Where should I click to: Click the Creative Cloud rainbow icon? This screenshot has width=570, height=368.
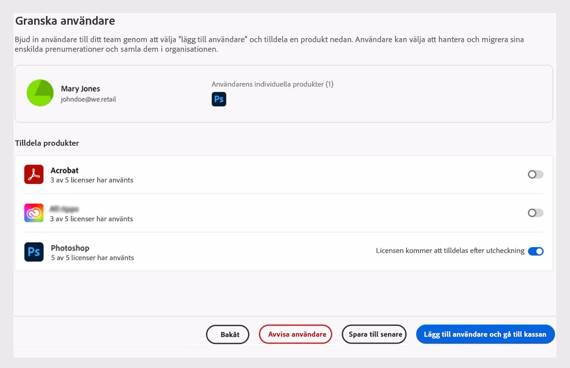[x=34, y=213]
